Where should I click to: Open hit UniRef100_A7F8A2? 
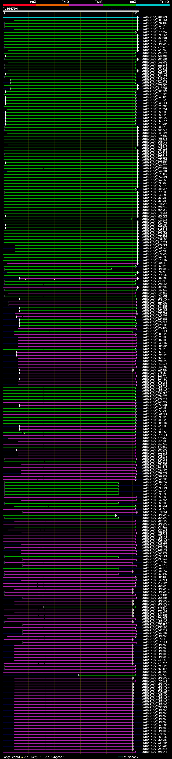click(x=154, y=136)
